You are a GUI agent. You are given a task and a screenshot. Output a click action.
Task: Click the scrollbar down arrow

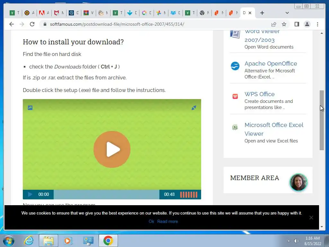[x=322, y=227]
